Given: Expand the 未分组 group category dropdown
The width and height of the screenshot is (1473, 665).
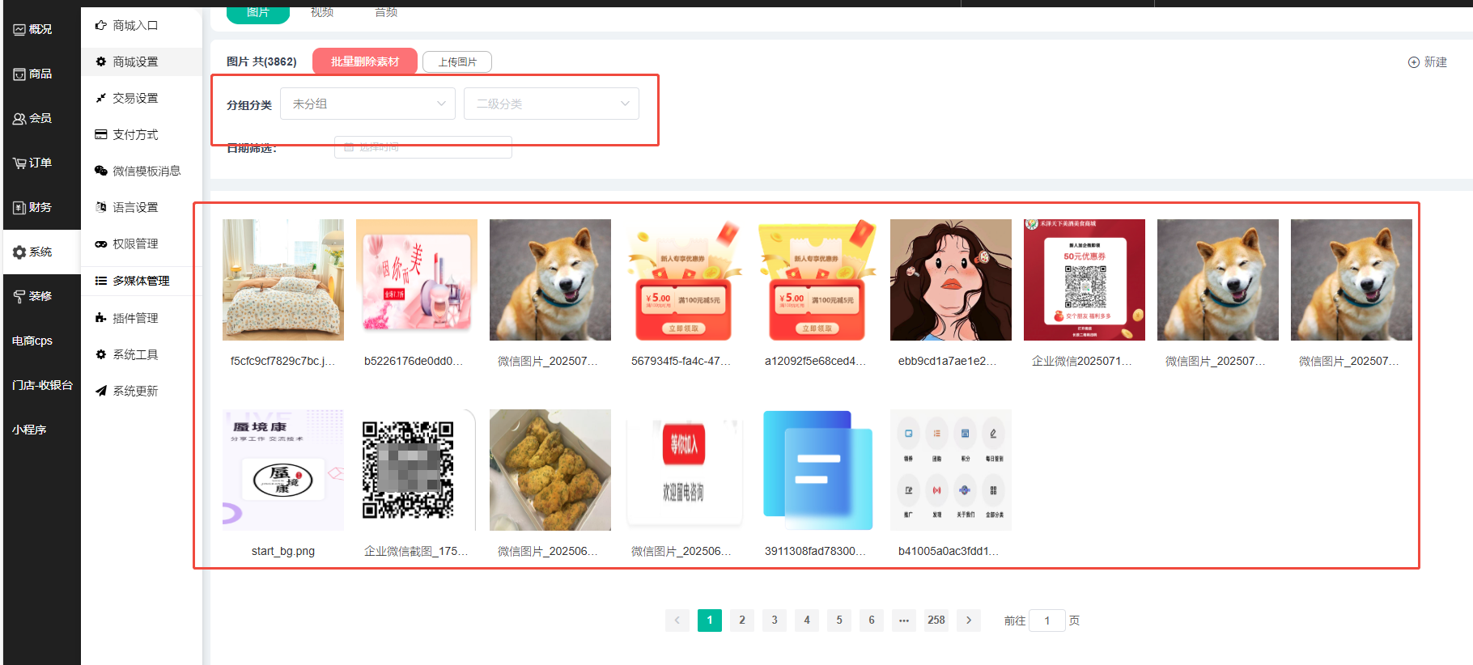Looking at the screenshot, I should click(367, 104).
